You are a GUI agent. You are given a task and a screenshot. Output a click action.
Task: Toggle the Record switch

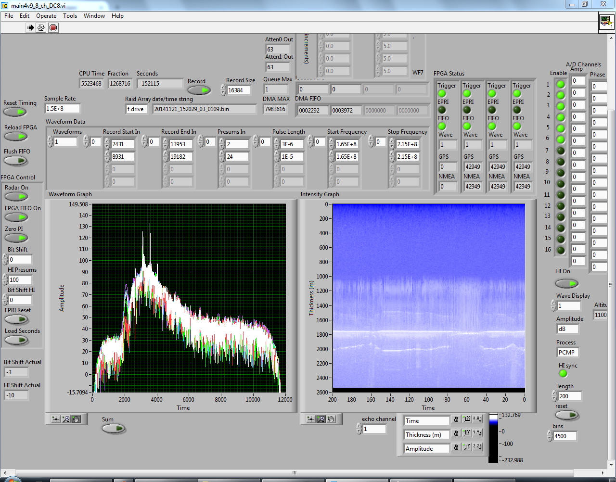click(199, 90)
